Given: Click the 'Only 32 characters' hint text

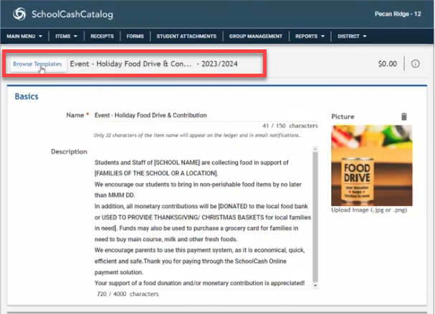Looking at the screenshot, I should click(196, 135).
